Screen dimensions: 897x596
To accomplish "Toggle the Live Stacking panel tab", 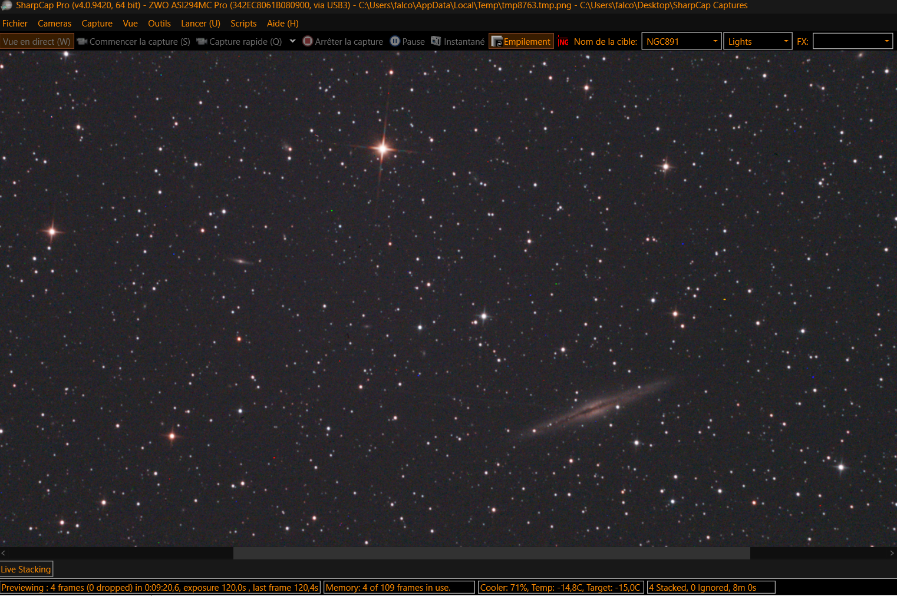I will (26, 569).
